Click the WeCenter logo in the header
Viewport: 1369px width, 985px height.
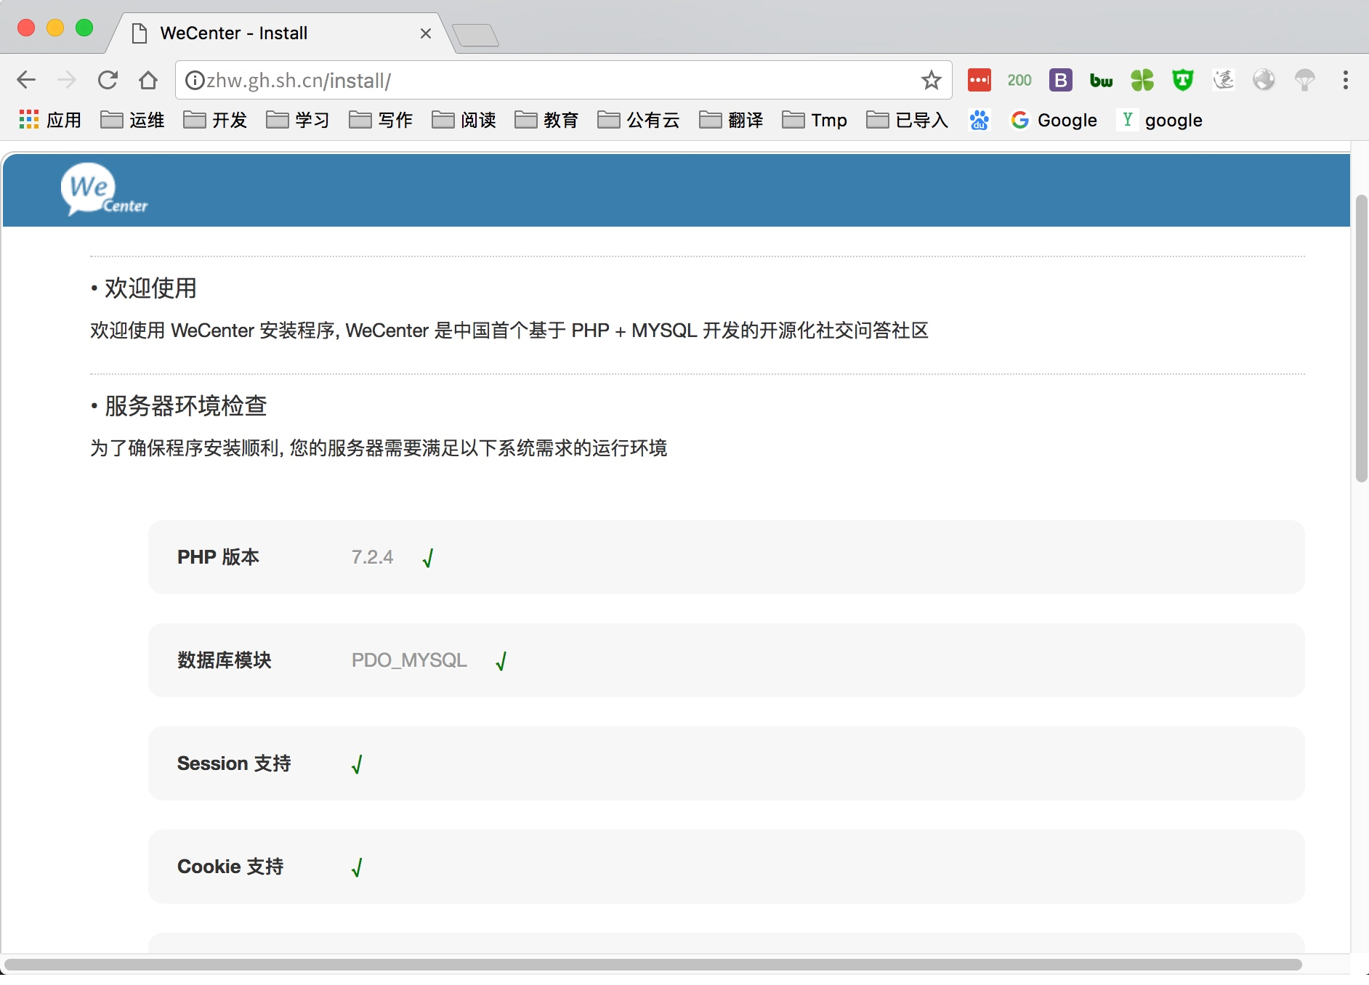(x=104, y=190)
